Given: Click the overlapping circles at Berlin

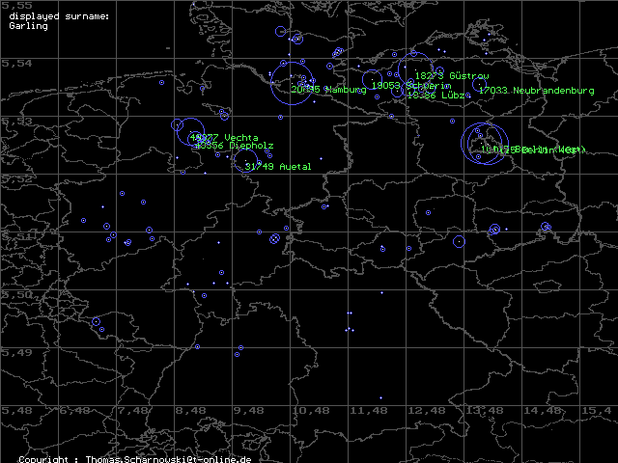Looking at the screenshot, I should point(484,144).
